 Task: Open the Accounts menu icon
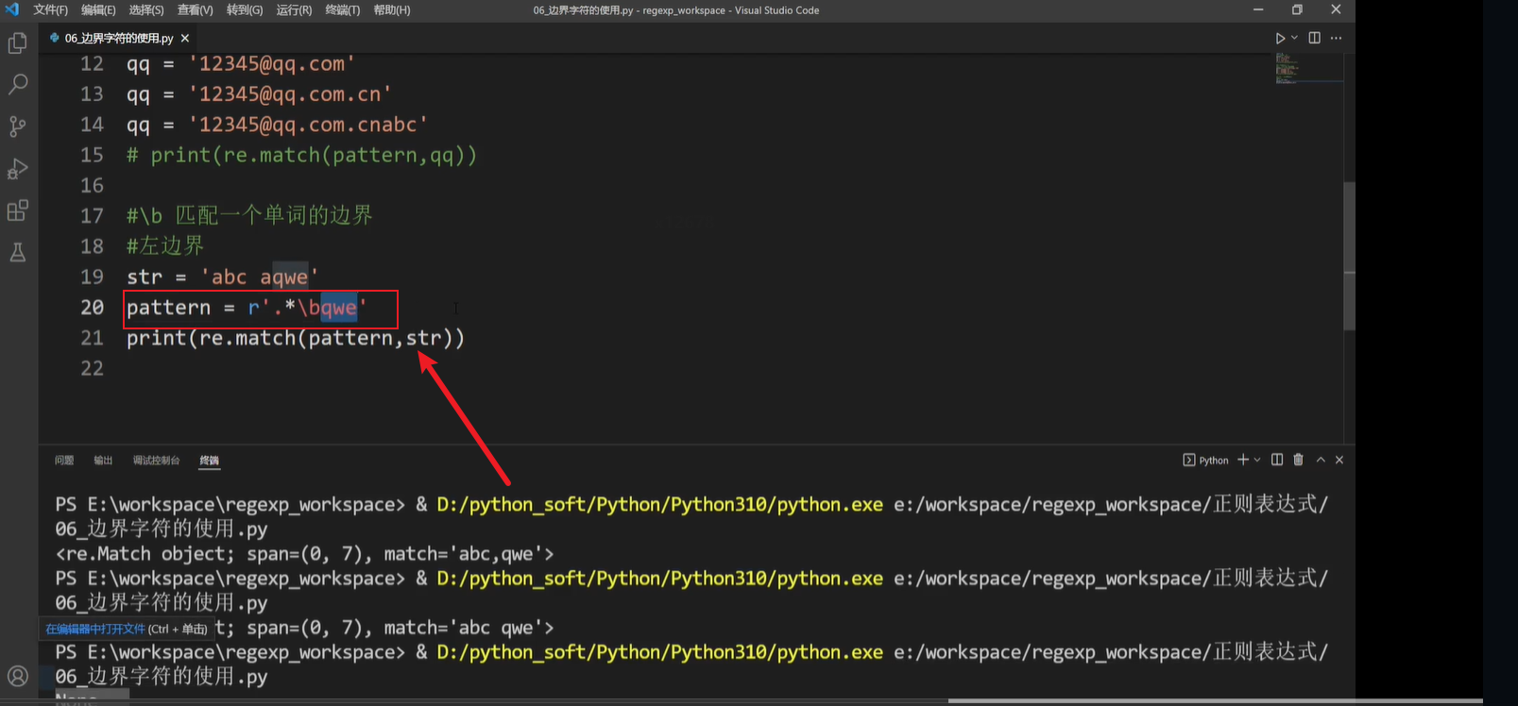[18, 676]
